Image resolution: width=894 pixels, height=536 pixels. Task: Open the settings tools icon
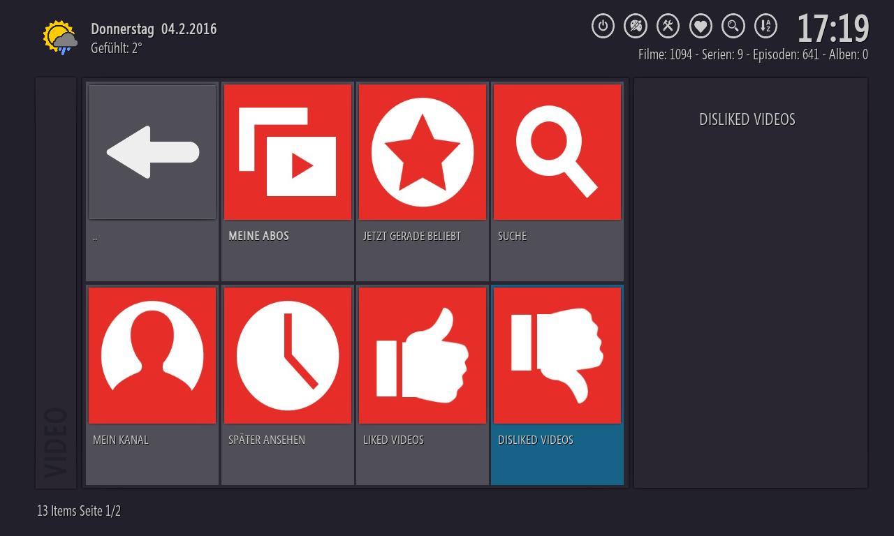click(668, 27)
